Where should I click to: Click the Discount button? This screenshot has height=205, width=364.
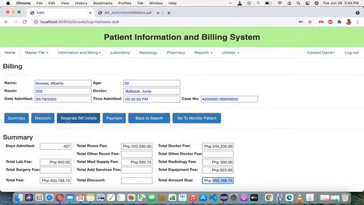tap(43, 118)
